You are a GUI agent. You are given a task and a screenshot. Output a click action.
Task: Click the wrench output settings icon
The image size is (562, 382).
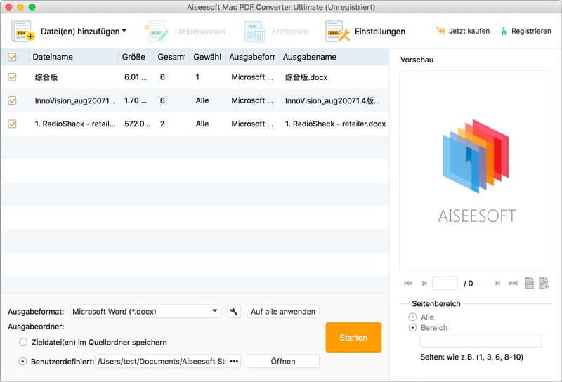click(234, 311)
